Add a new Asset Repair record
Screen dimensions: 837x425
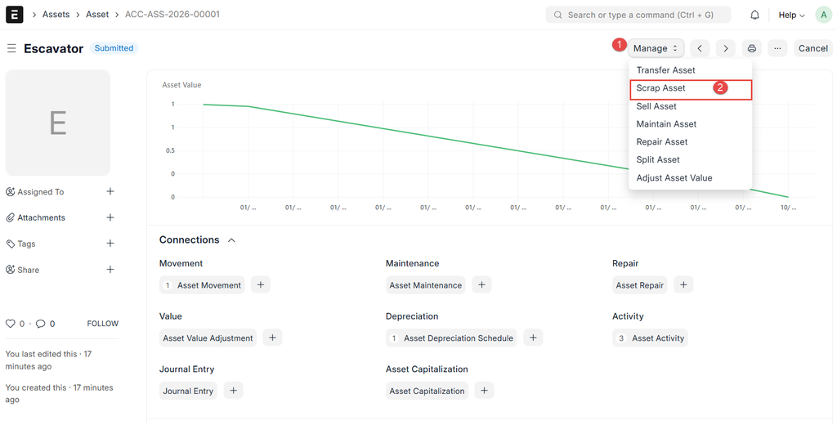[x=684, y=285]
